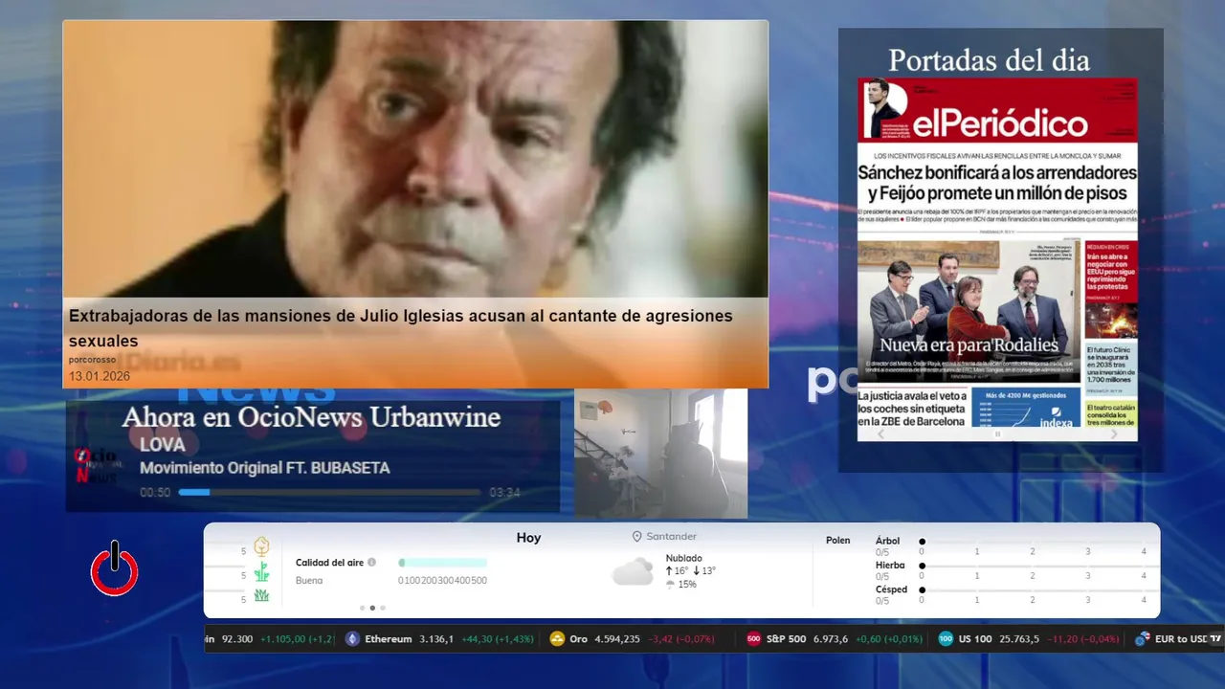This screenshot has width=1225, height=689.
Task: Click Ahora en OcioNews Urbanwine heading
Action: click(x=311, y=417)
